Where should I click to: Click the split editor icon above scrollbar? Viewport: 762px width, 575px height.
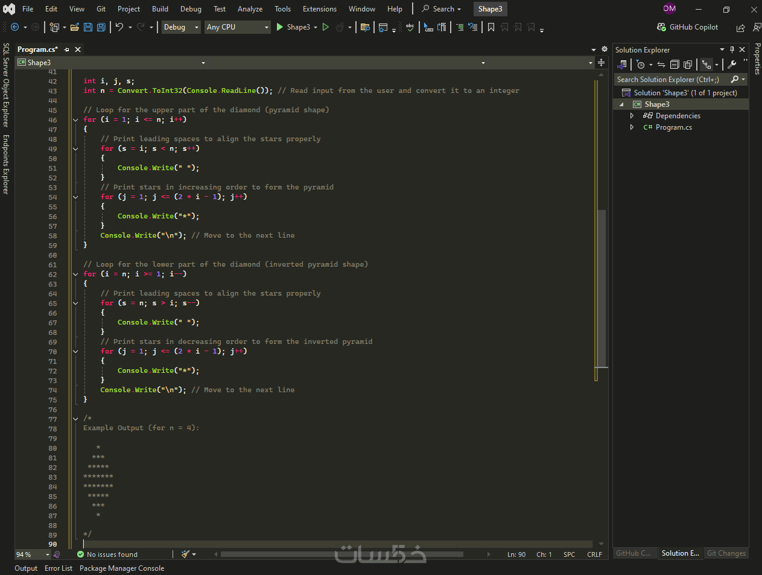pos(601,63)
